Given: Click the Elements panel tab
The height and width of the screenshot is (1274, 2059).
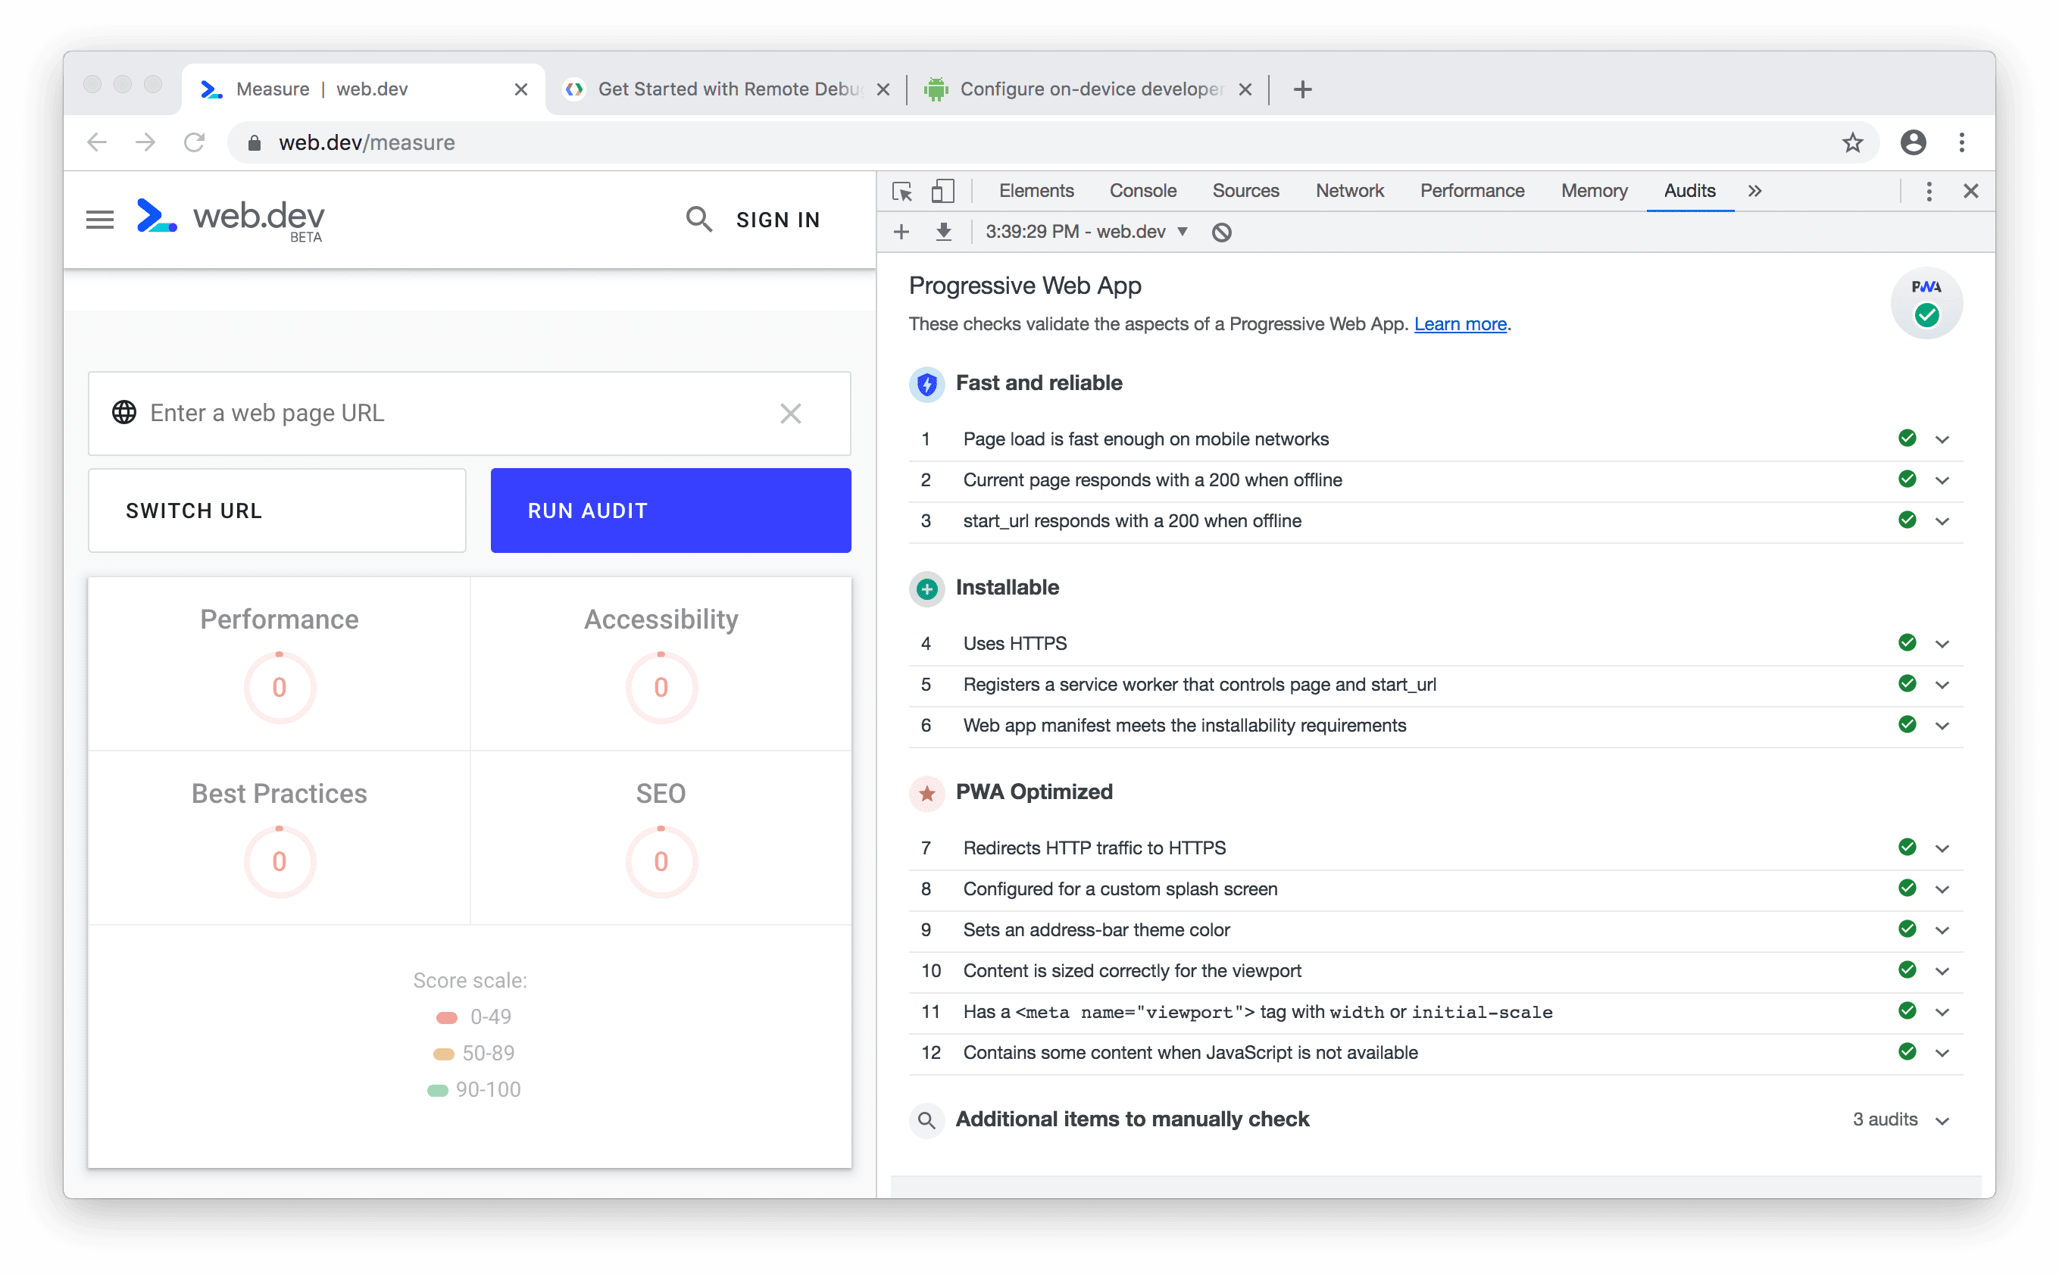Looking at the screenshot, I should click(x=1034, y=191).
